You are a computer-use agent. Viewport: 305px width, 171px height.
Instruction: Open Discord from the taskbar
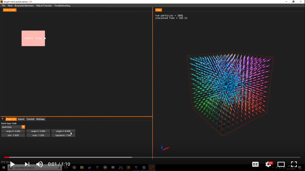click(113, 167)
